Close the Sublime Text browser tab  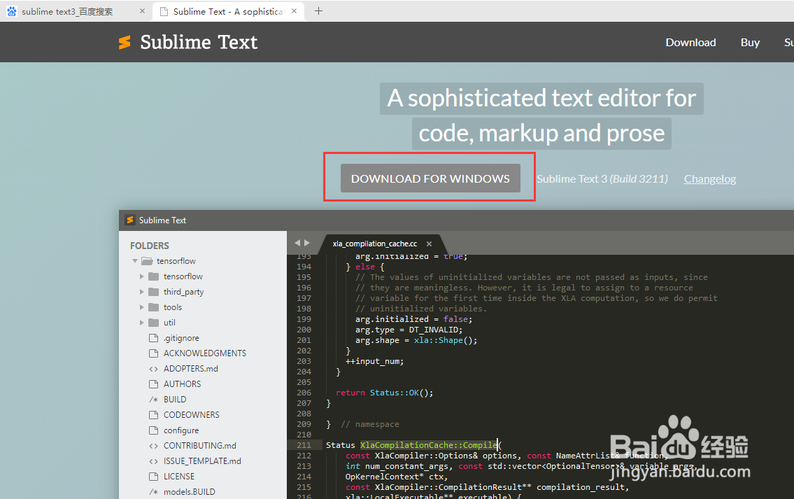tap(295, 10)
